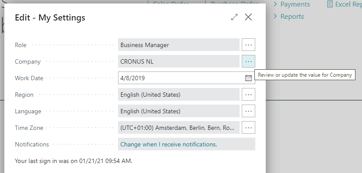Click the Time Zone field showing UTC+01:00 Amsterdam

click(x=179, y=128)
